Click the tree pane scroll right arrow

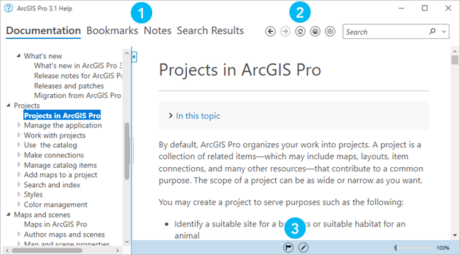pyautogui.click(x=117, y=250)
